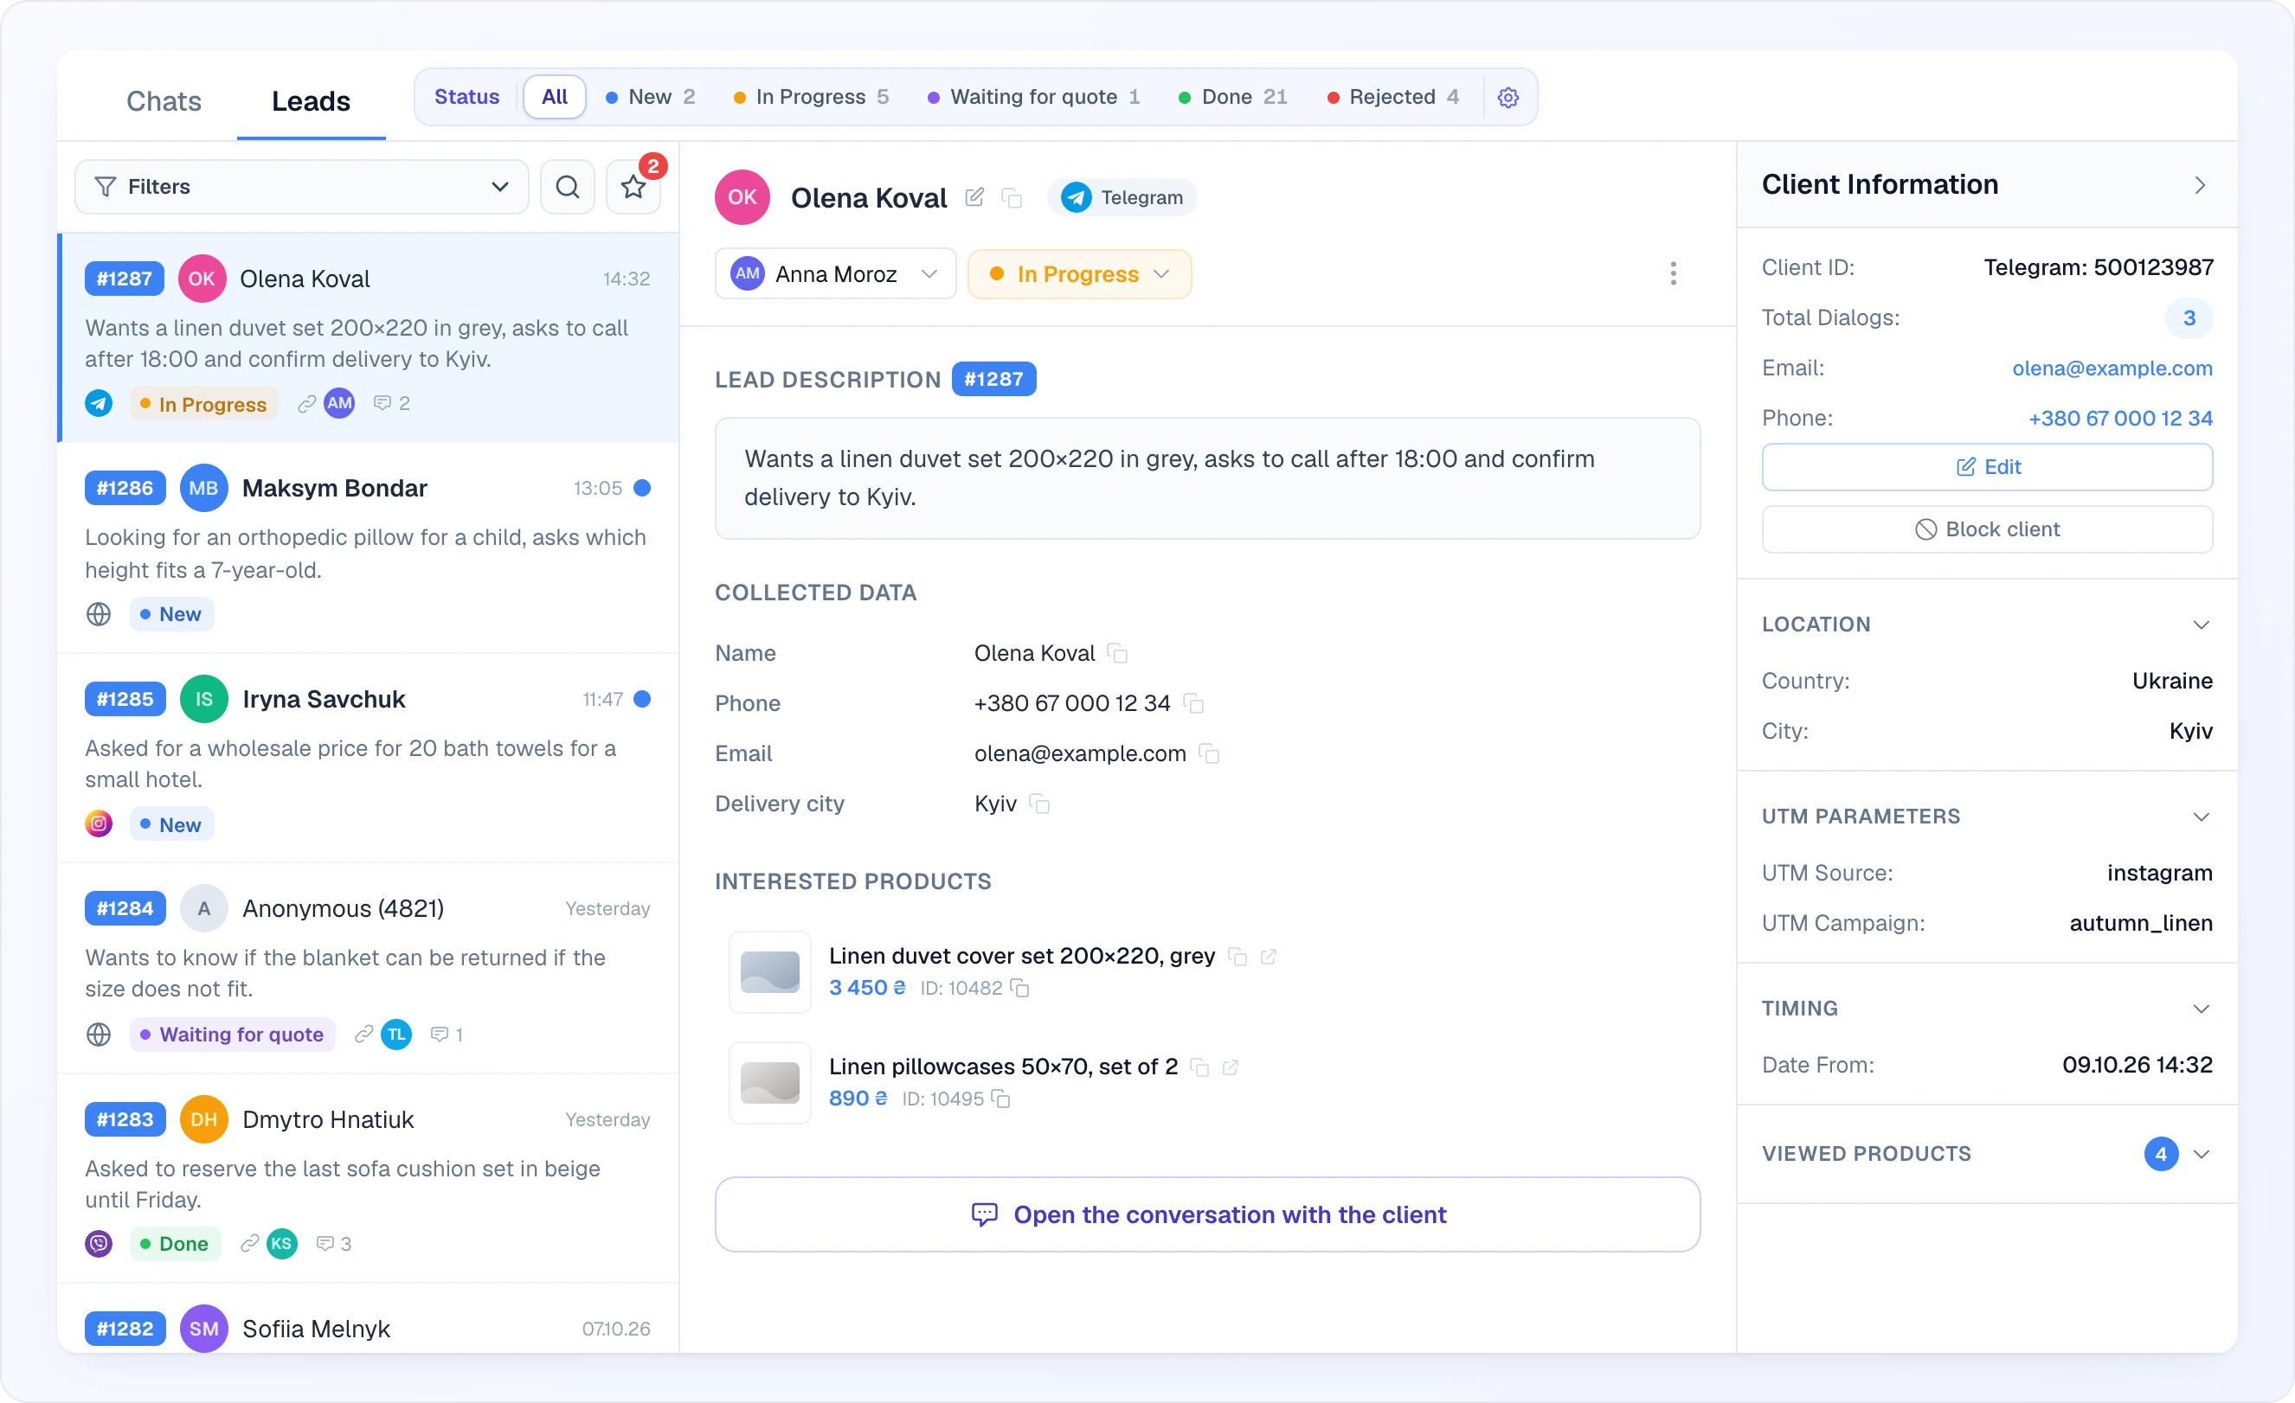Collapse the UTM Parameters section
The image size is (2295, 1403).
point(2201,817)
